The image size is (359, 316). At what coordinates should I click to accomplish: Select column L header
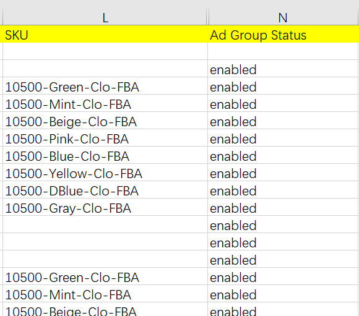pyautogui.click(x=105, y=17)
